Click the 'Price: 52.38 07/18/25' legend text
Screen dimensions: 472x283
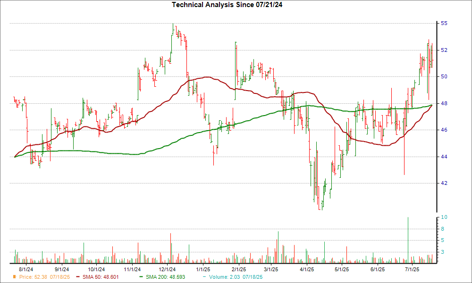point(44,277)
